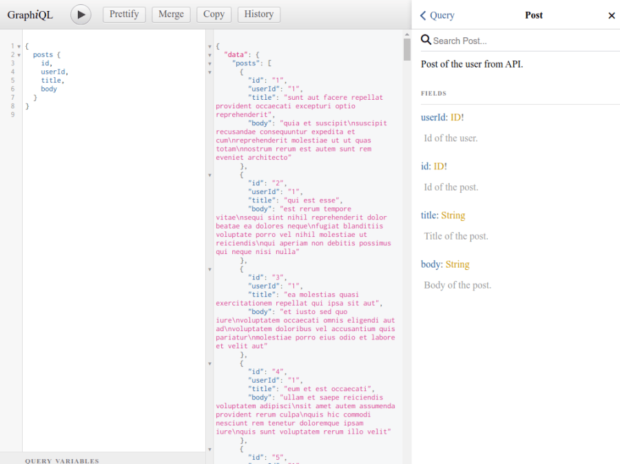Open the String type next to title

coord(453,215)
